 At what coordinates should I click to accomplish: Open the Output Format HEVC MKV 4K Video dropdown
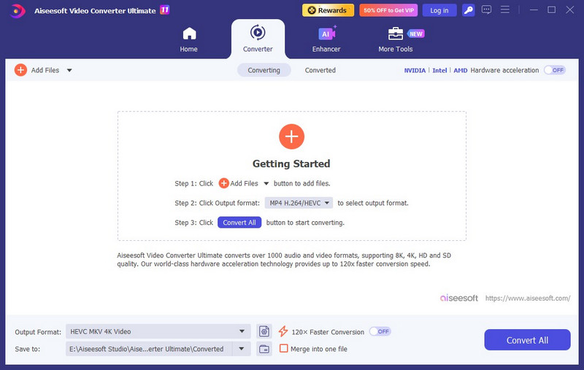pyautogui.click(x=158, y=331)
